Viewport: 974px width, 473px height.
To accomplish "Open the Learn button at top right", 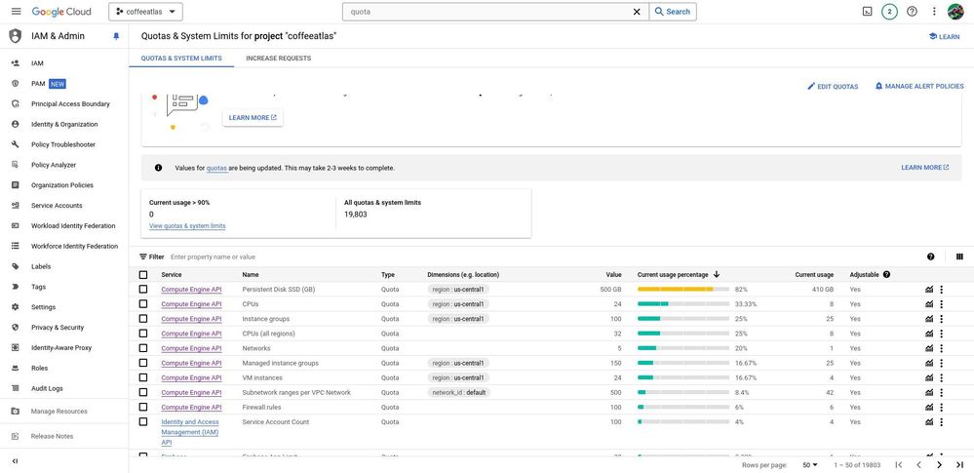I will click(944, 37).
